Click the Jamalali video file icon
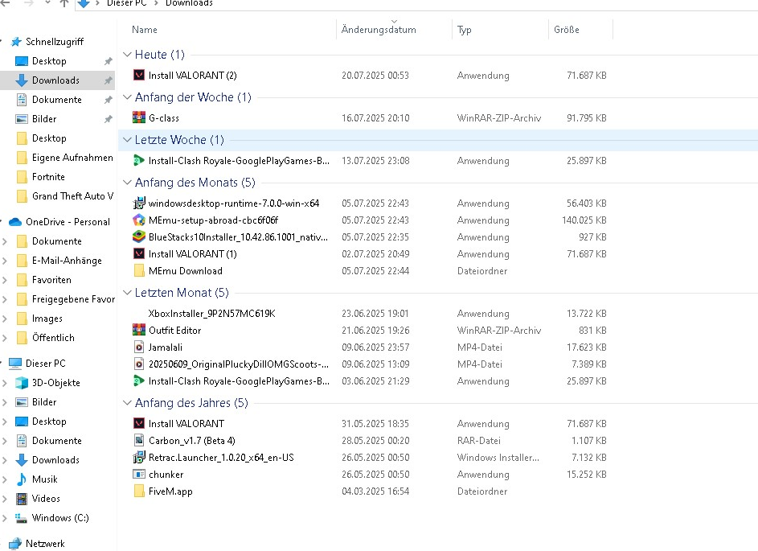 pyautogui.click(x=139, y=347)
